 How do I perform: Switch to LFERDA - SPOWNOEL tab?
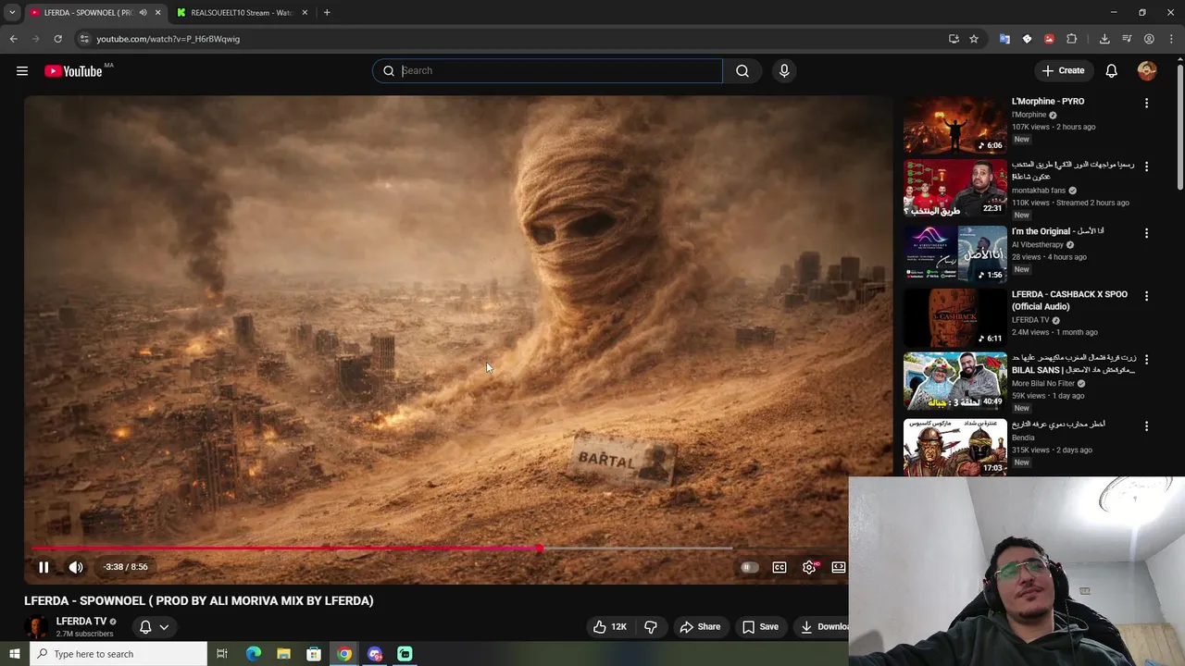click(x=88, y=13)
